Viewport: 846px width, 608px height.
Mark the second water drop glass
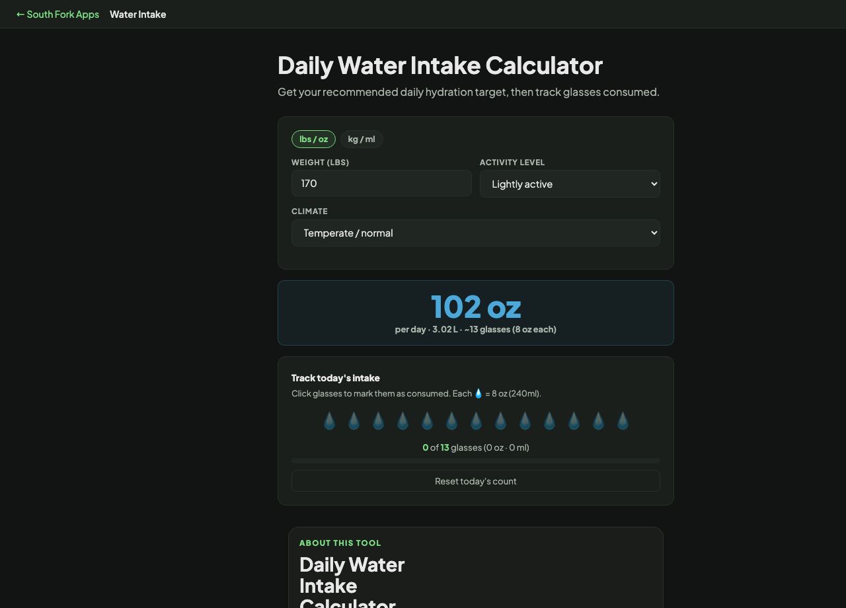point(354,421)
